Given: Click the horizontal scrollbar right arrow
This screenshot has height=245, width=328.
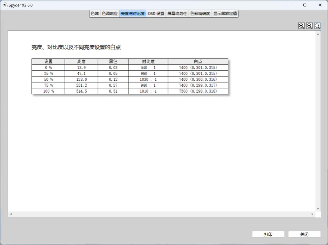Looking at the screenshot, I should (x=312, y=214).
